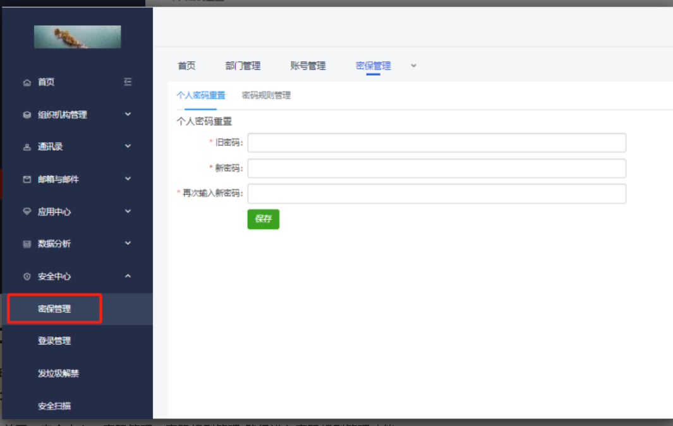Click the 通讯录 person icon
The image size is (673, 426).
pyautogui.click(x=27, y=147)
